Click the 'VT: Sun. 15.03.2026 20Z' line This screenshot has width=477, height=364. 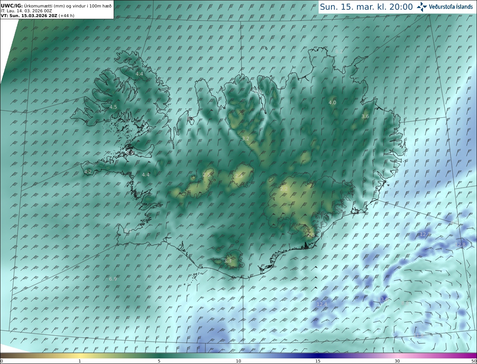point(37,16)
